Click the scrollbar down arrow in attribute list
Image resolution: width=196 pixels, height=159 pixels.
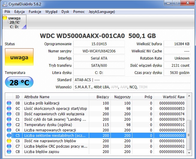[189, 153]
